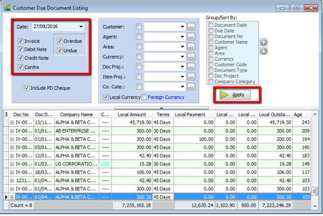Open the Date dropdown

click(81, 27)
